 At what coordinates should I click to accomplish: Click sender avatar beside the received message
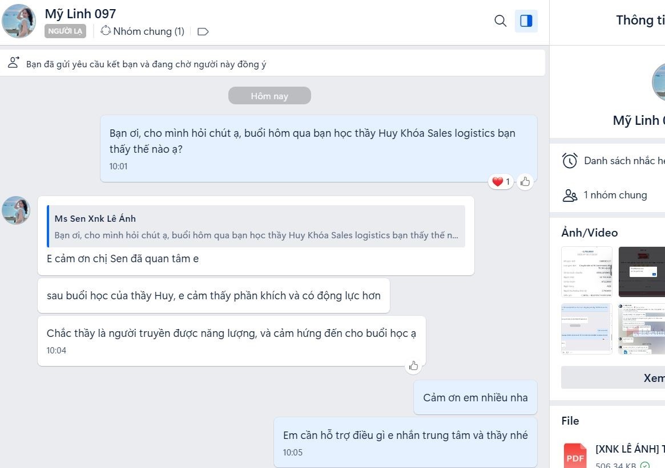16,210
